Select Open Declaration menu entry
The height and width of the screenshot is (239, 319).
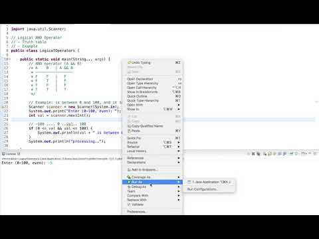point(153,79)
